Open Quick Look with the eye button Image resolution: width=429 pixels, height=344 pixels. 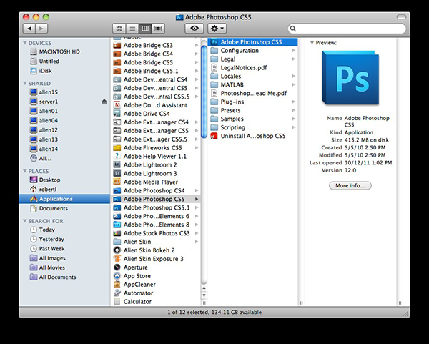tap(194, 29)
